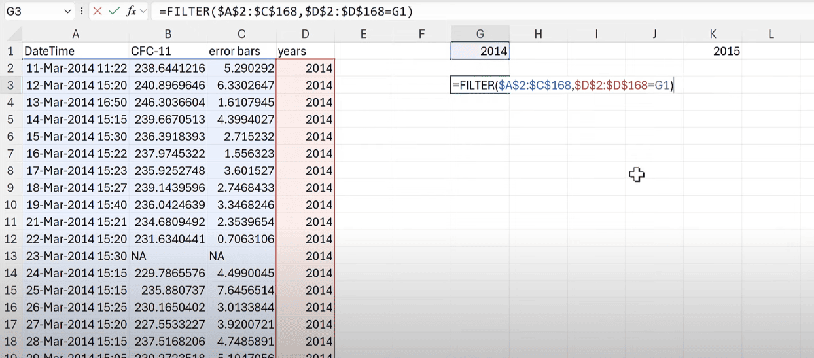Select the 2014 year cell in row 2
The width and height of the screenshot is (814, 358).
coord(305,68)
